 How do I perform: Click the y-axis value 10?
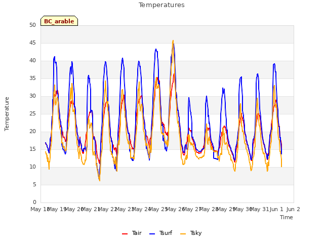(x=32, y=167)
